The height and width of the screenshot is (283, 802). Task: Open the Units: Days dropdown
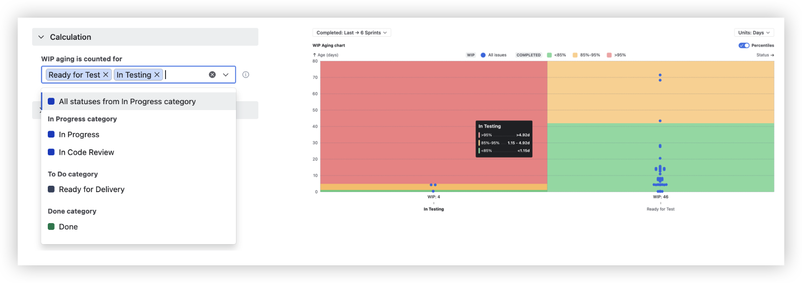click(754, 32)
